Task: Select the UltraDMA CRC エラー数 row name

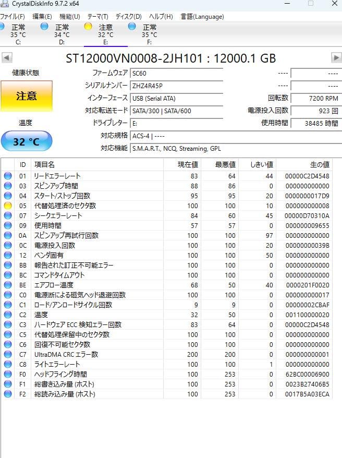Action: pos(66,355)
